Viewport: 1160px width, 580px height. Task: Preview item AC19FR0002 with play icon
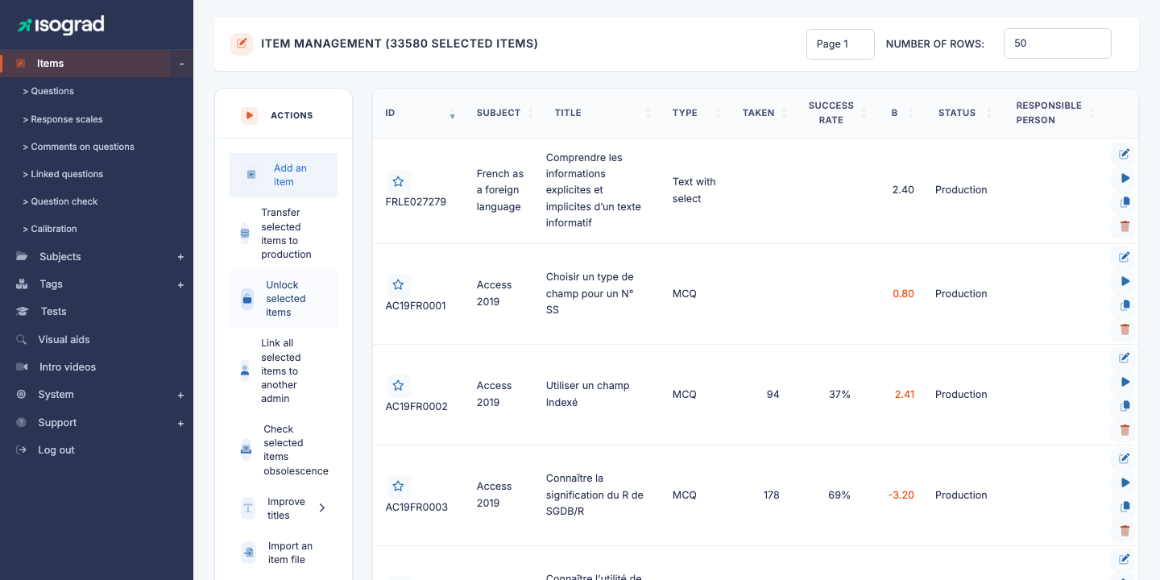pyautogui.click(x=1125, y=382)
